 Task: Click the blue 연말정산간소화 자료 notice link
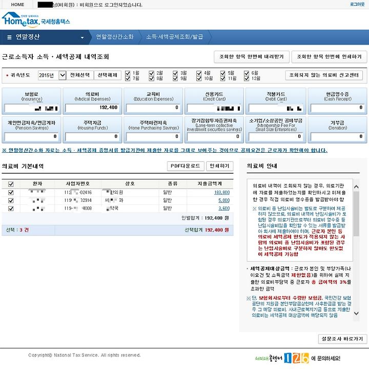[165, 150]
